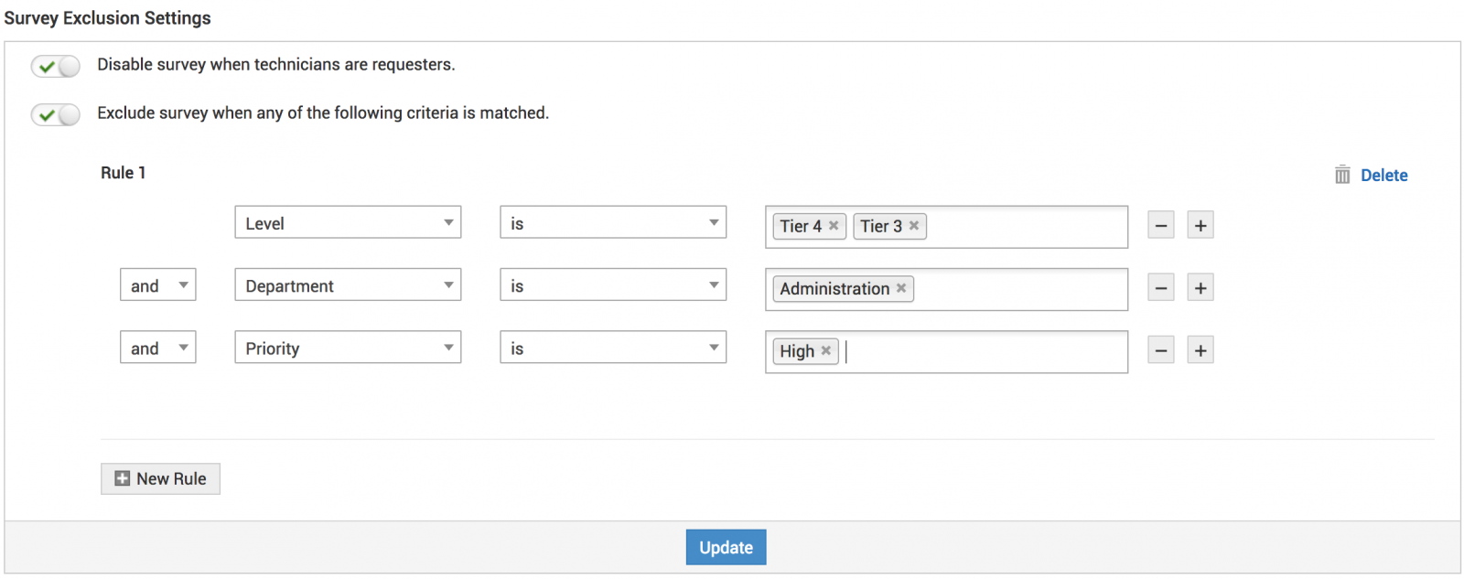
Task: Remove the Level criteria row with minus
Action: (1161, 225)
